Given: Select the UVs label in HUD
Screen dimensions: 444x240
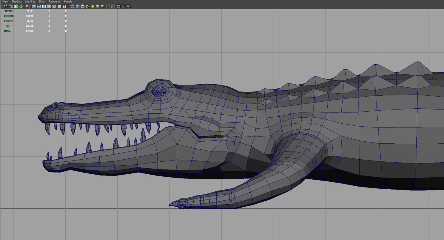Looking at the screenshot, I should 7,31.
